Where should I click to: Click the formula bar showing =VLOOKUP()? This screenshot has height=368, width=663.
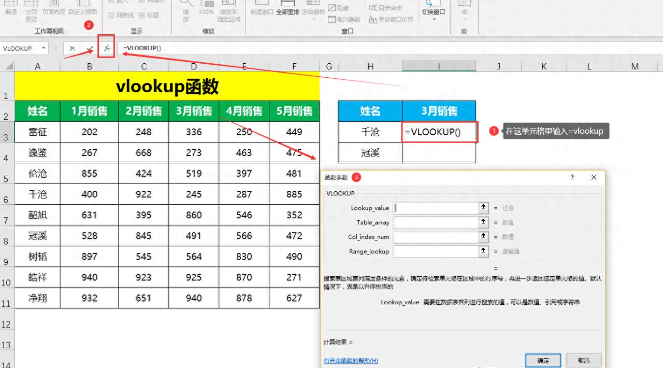[390, 48]
